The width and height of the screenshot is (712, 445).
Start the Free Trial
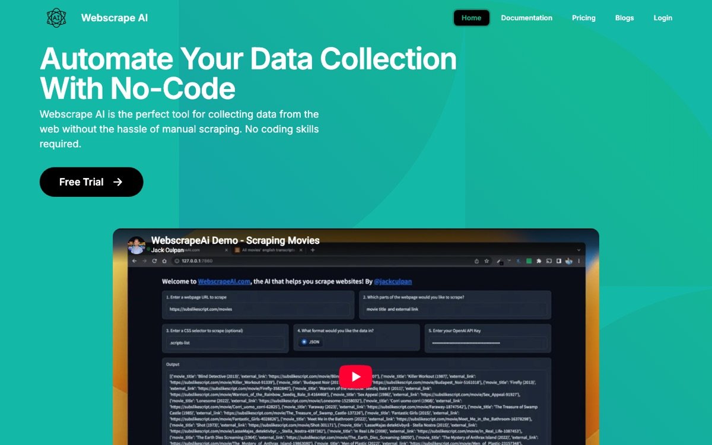click(x=91, y=182)
